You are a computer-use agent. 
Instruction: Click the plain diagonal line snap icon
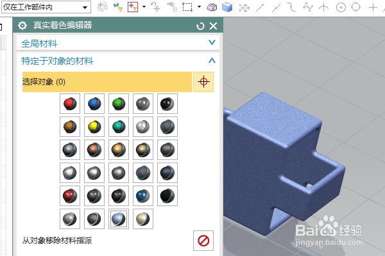point(260,8)
